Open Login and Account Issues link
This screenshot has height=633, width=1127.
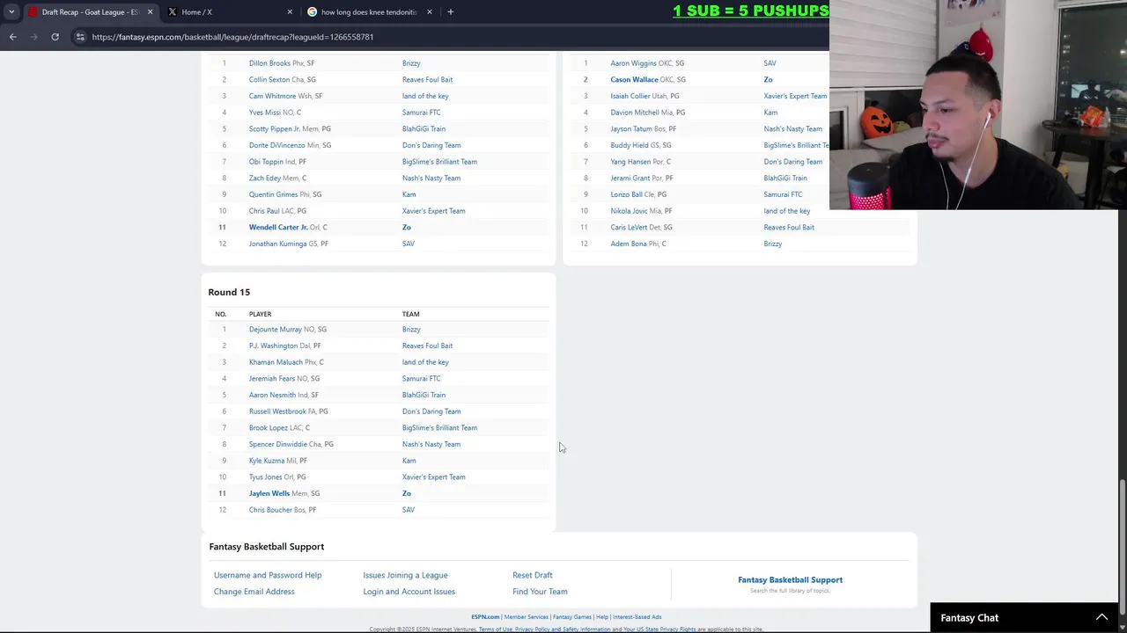pyautogui.click(x=409, y=592)
